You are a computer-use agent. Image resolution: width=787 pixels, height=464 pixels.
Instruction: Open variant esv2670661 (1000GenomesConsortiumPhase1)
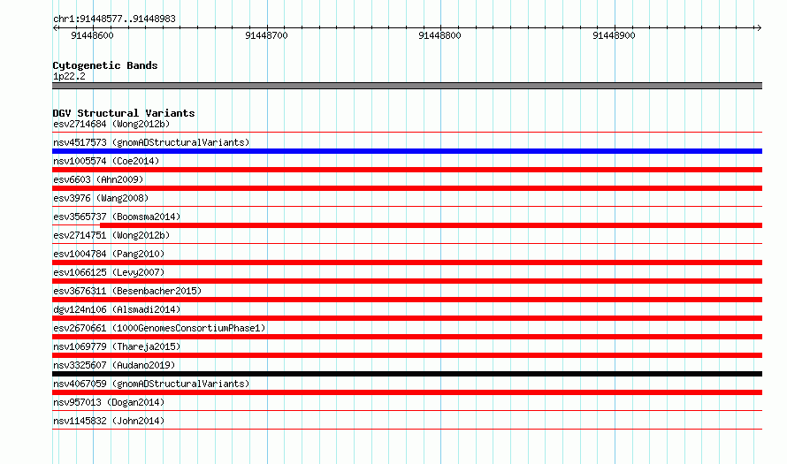click(x=159, y=328)
